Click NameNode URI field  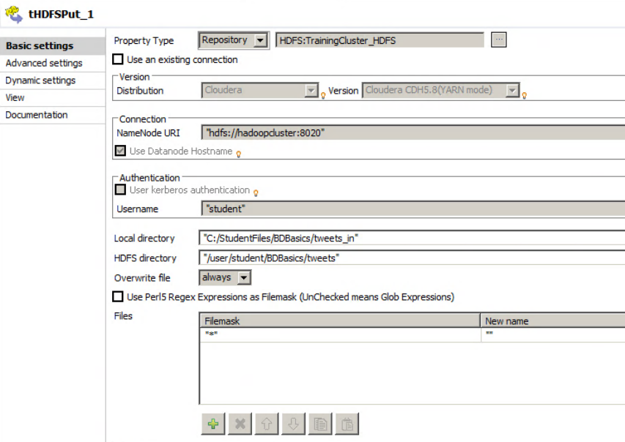[413, 132]
